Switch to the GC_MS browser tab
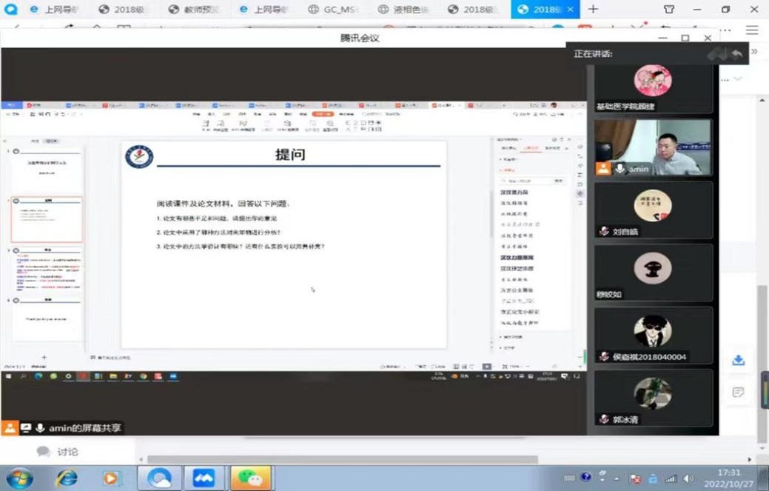Image resolution: width=769 pixels, height=491 pixels. (x=337, y=10)
